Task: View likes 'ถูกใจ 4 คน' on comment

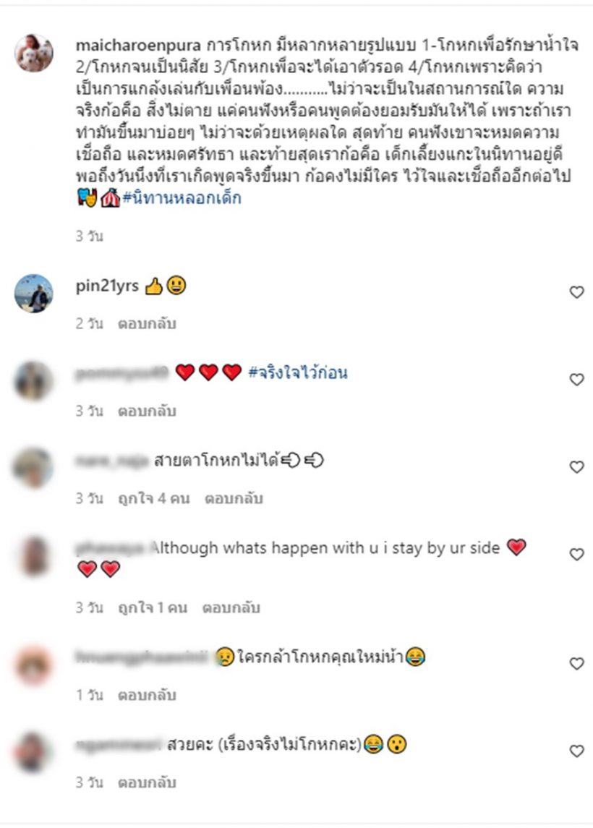Action: pyautogui.click(x=153, y=498)
